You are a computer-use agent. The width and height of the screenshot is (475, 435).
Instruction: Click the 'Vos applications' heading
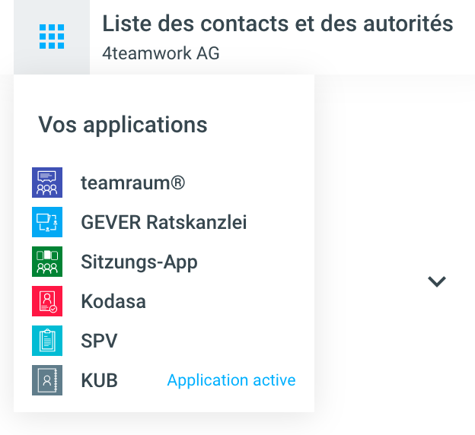(123, 125)
